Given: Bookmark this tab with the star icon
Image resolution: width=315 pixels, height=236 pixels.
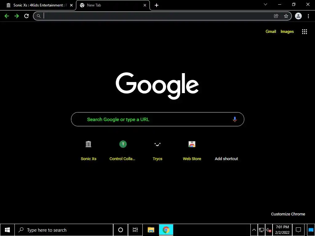Looking at the screenshot, I should click(286, 16).
